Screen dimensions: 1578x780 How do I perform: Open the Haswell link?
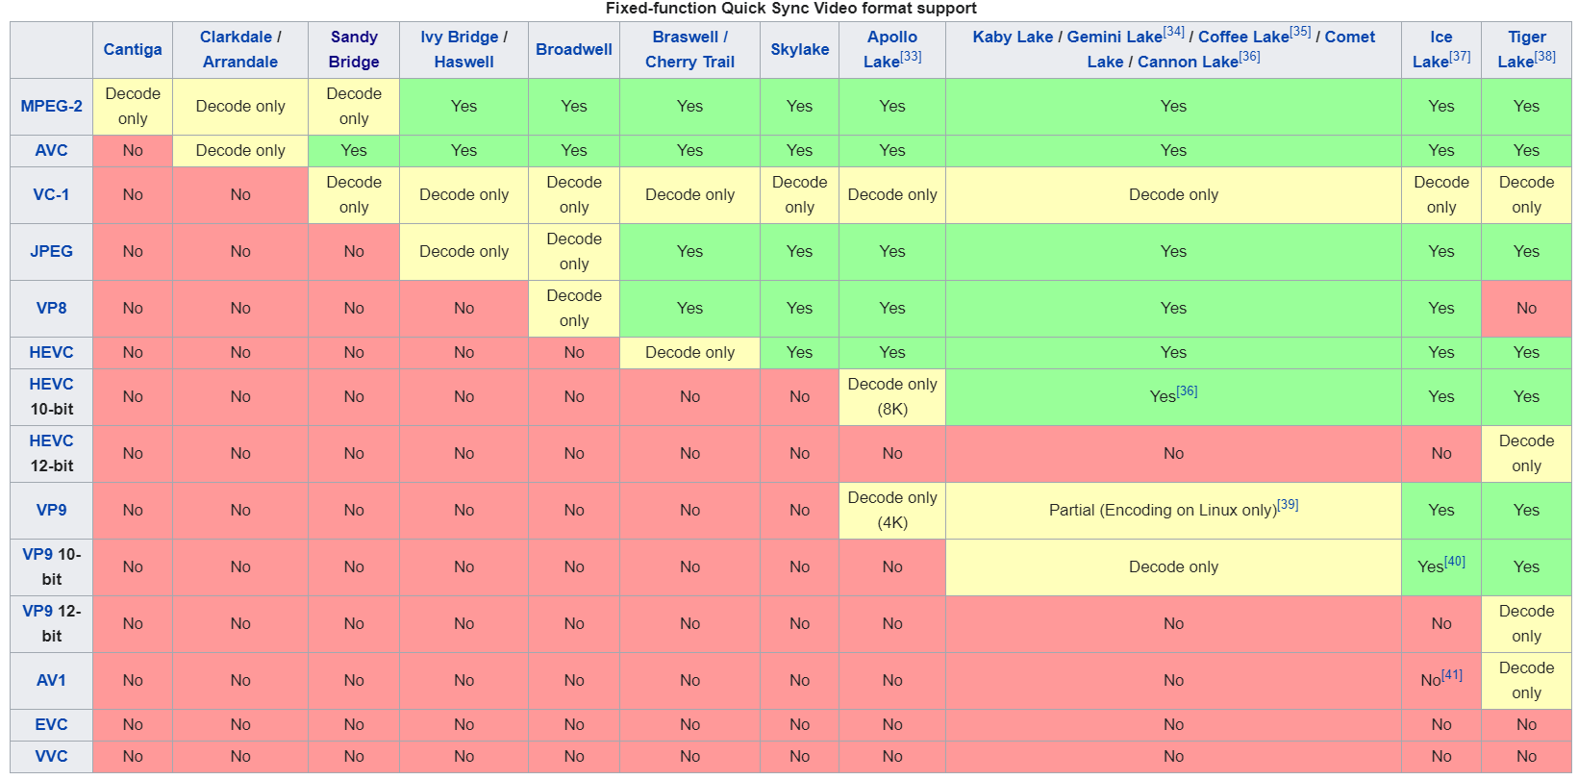click(463, 62)
